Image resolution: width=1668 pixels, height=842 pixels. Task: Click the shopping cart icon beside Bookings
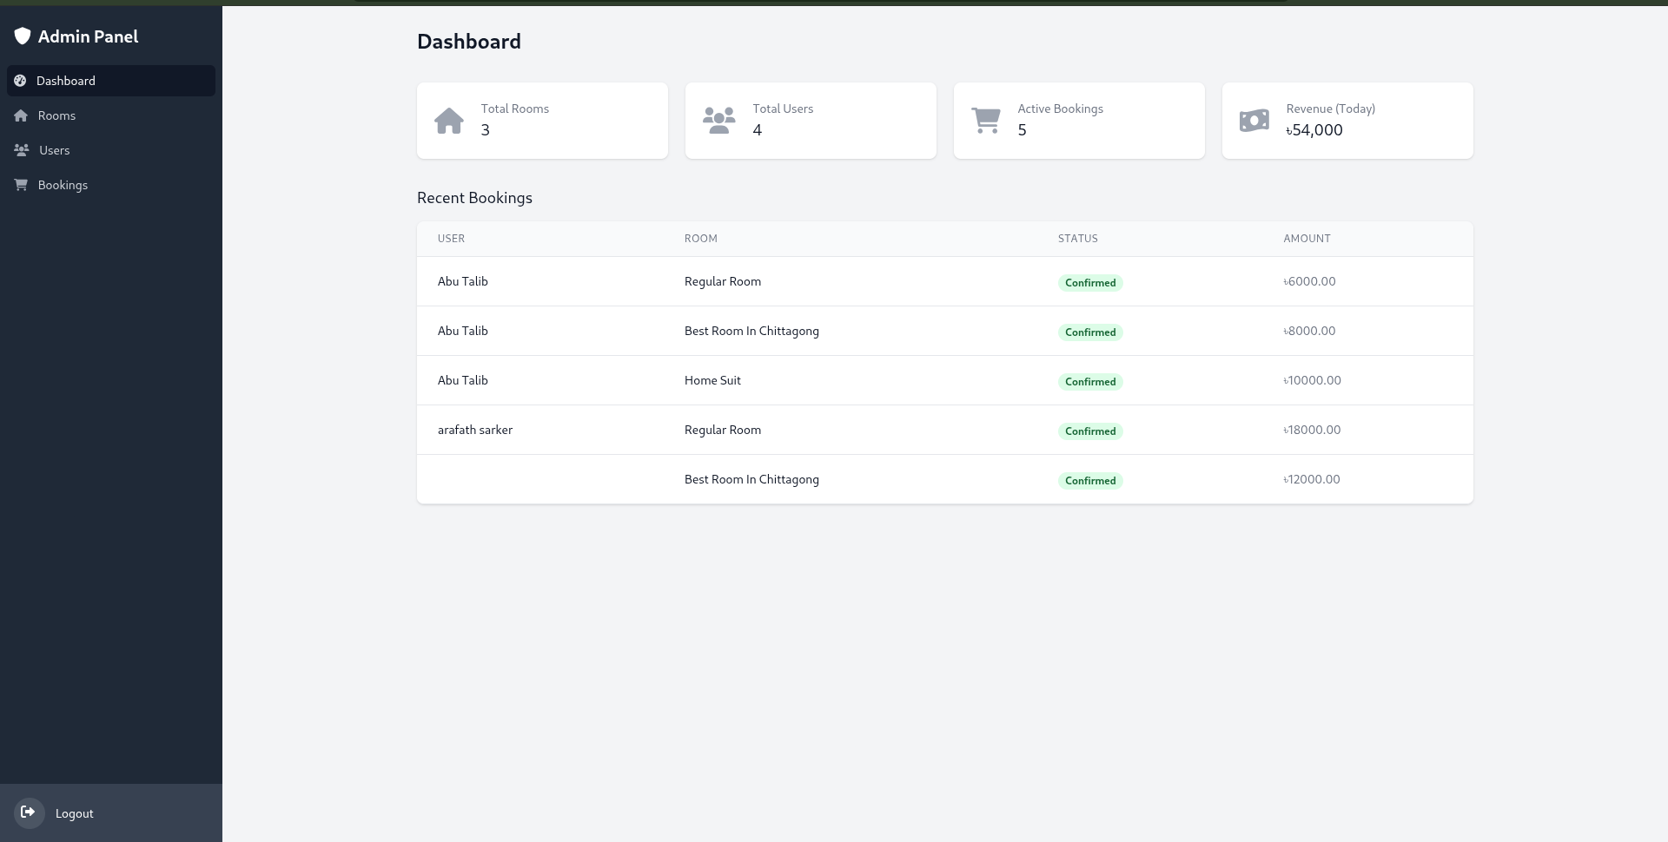click(x=21, y=184)
